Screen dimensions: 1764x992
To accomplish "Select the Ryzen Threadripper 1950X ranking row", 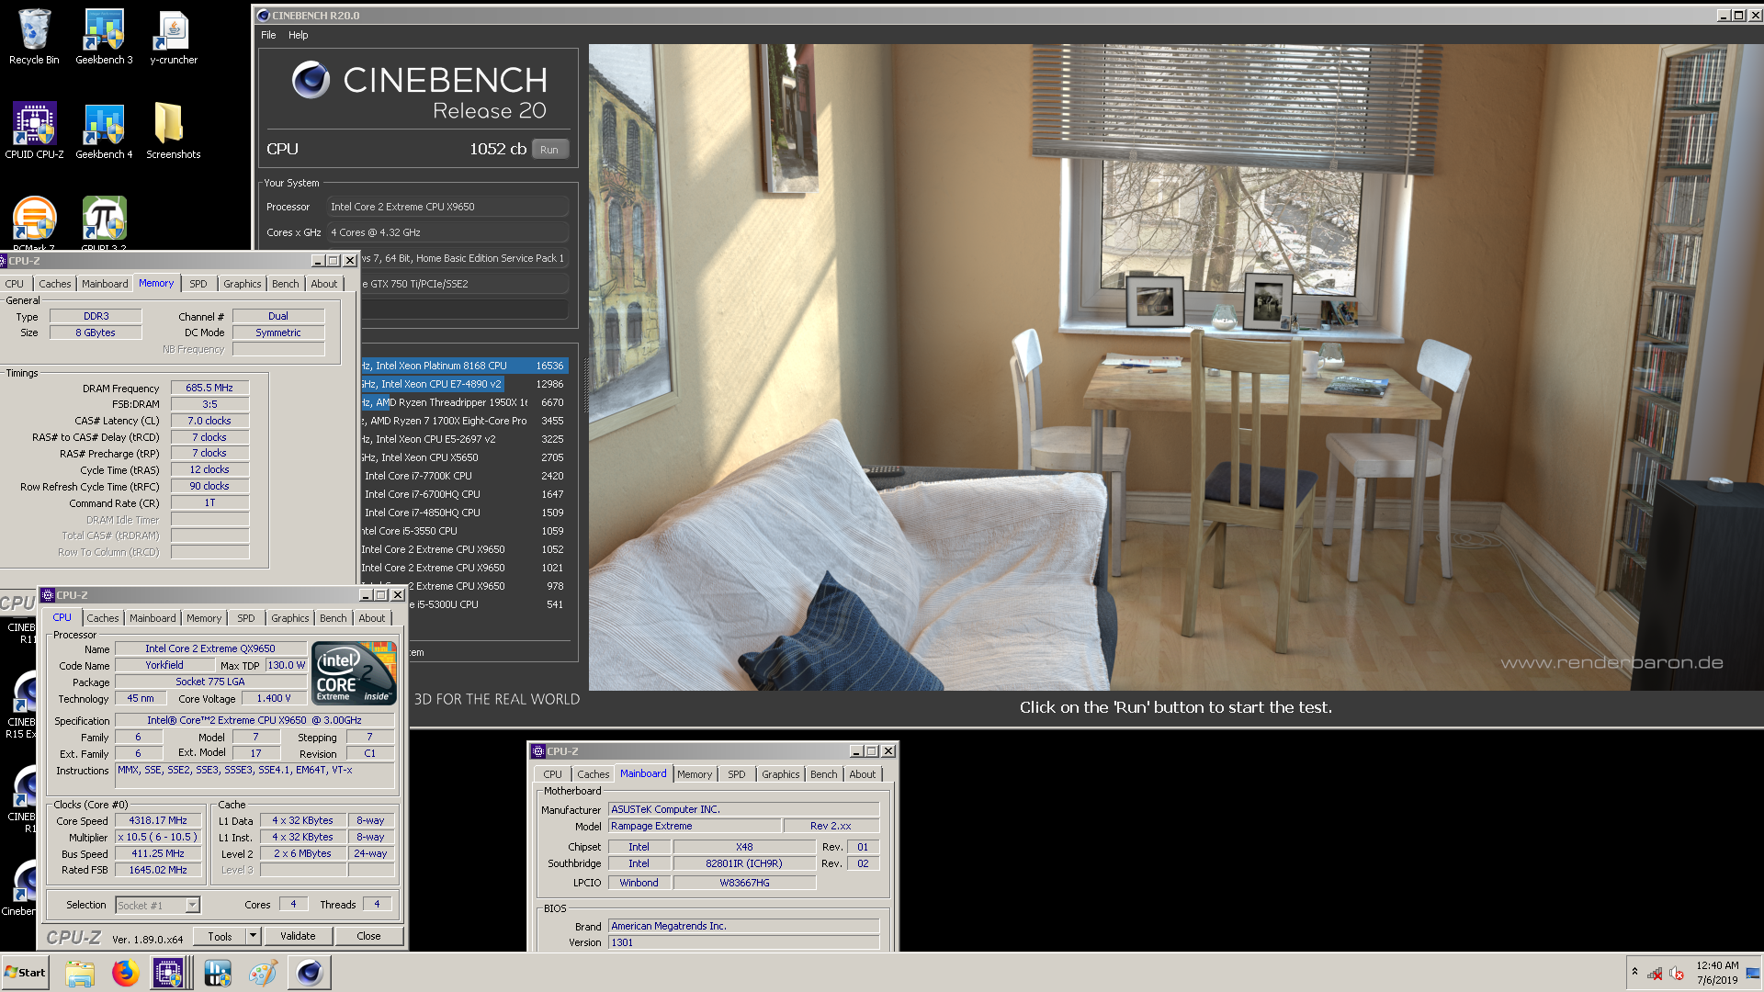I will point(465,402).
